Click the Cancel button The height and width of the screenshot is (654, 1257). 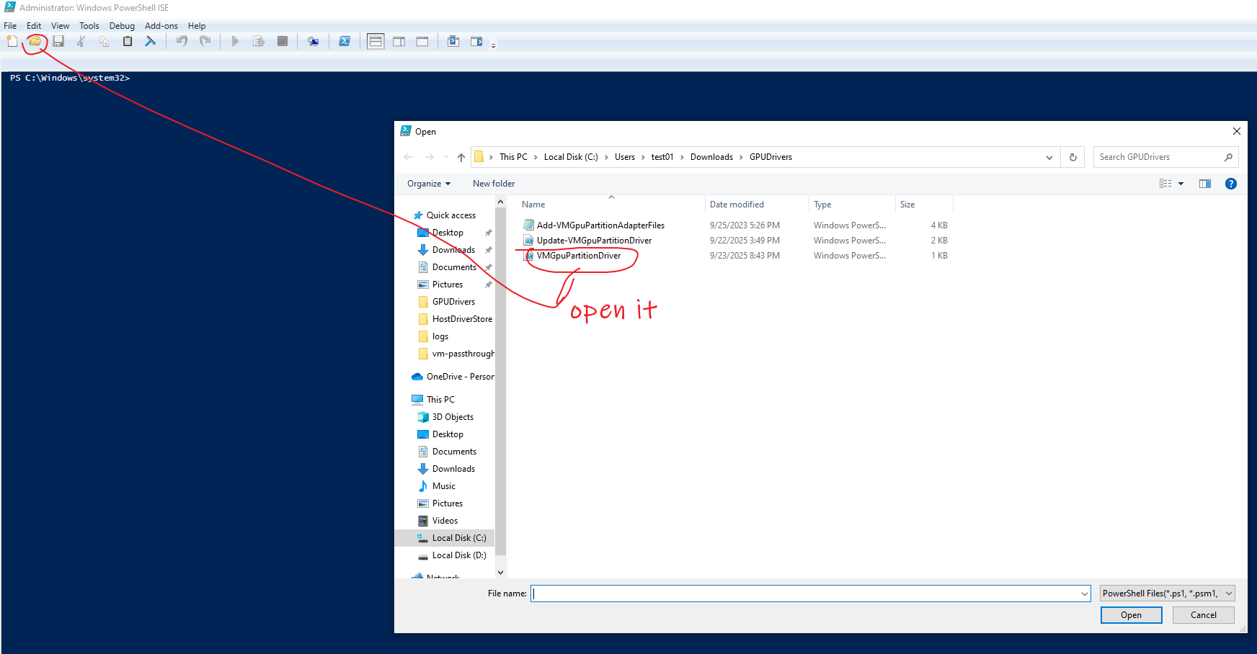1204,615
